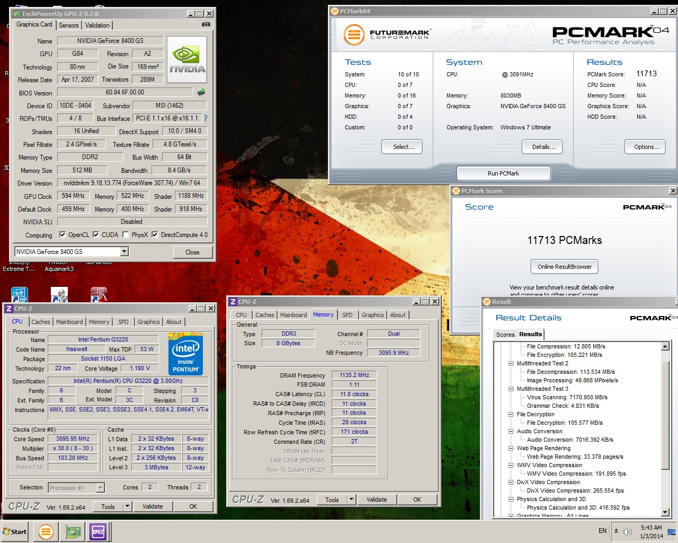
Task: Click the BIOS save chip icon in GPU-Z
Action: (x=201, y=92)
